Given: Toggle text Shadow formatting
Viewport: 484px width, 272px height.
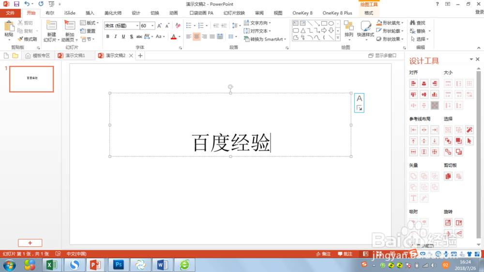Looking at the screenshot, I should [x=131, y=36].
